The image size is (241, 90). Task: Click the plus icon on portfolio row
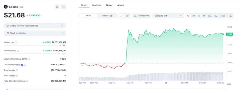click(62, 33)
